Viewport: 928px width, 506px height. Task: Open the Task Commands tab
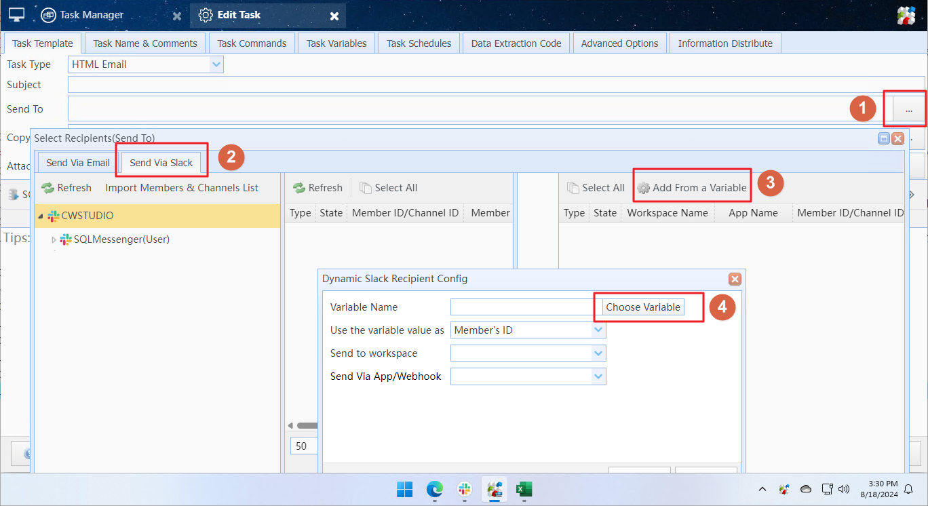(x=252, y=43)
